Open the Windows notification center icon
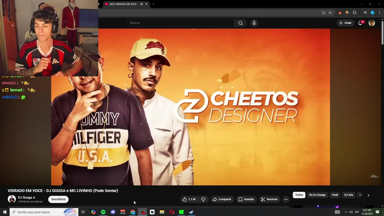Screen dimensions: 384x216 point(377,212)
